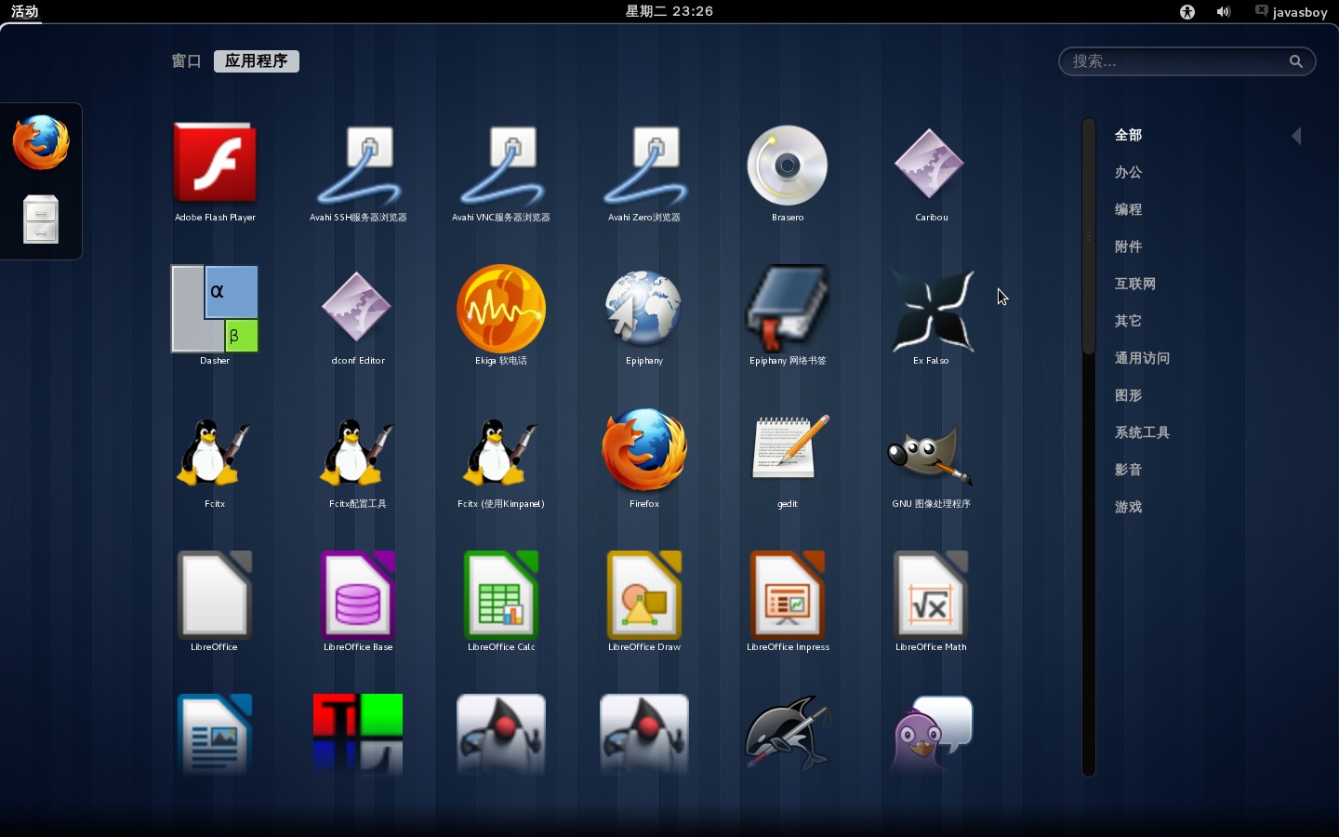Filter by 系统工具 system tools category
The image size is (1339, 837).
click(x=1142, y=432)
